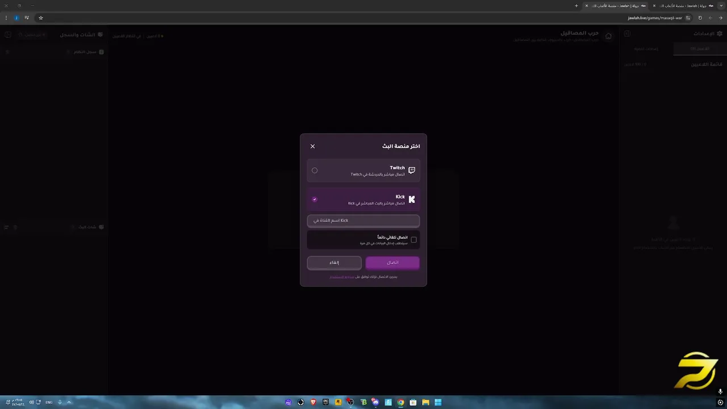
Task: Open Windows Start menu
Action: click(438, 402)
